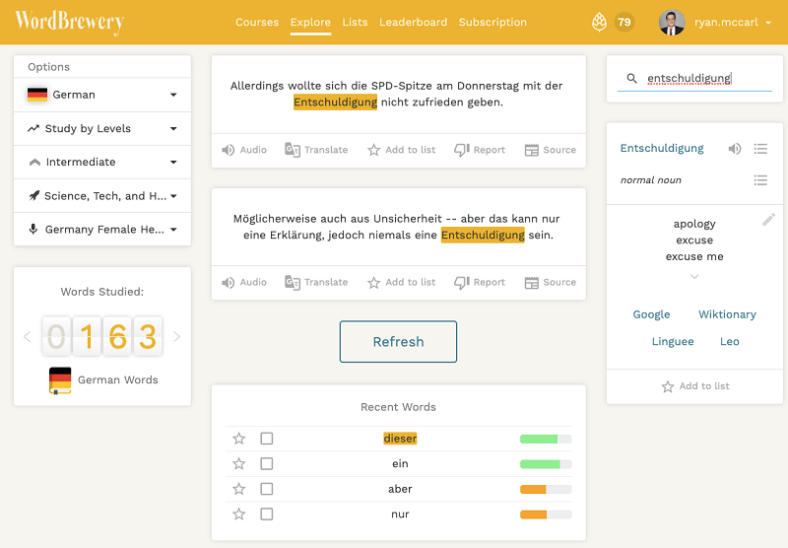The image size is (788, 548).
Task: Click the search magnifier icon
Action: coord(631,79)
